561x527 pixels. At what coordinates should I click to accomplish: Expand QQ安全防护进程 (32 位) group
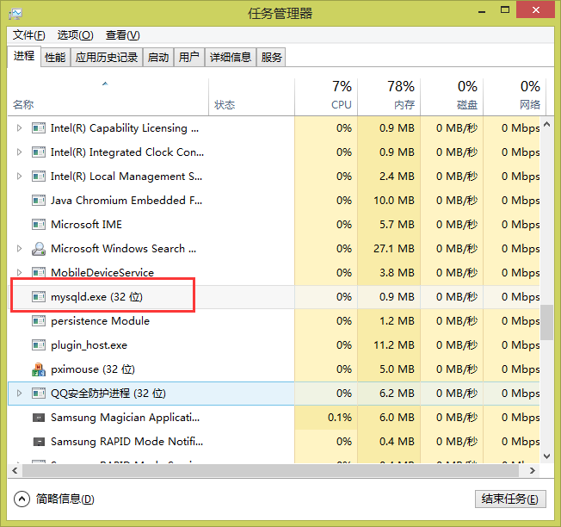[19, 394]
